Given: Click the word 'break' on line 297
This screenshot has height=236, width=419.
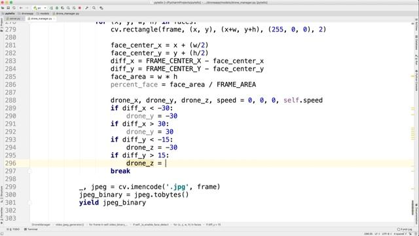Looking at the screenshot, I should click(x=120, y=171).
